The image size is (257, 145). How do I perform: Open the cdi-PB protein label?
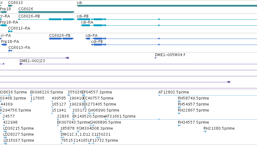[x=97, y=42]
